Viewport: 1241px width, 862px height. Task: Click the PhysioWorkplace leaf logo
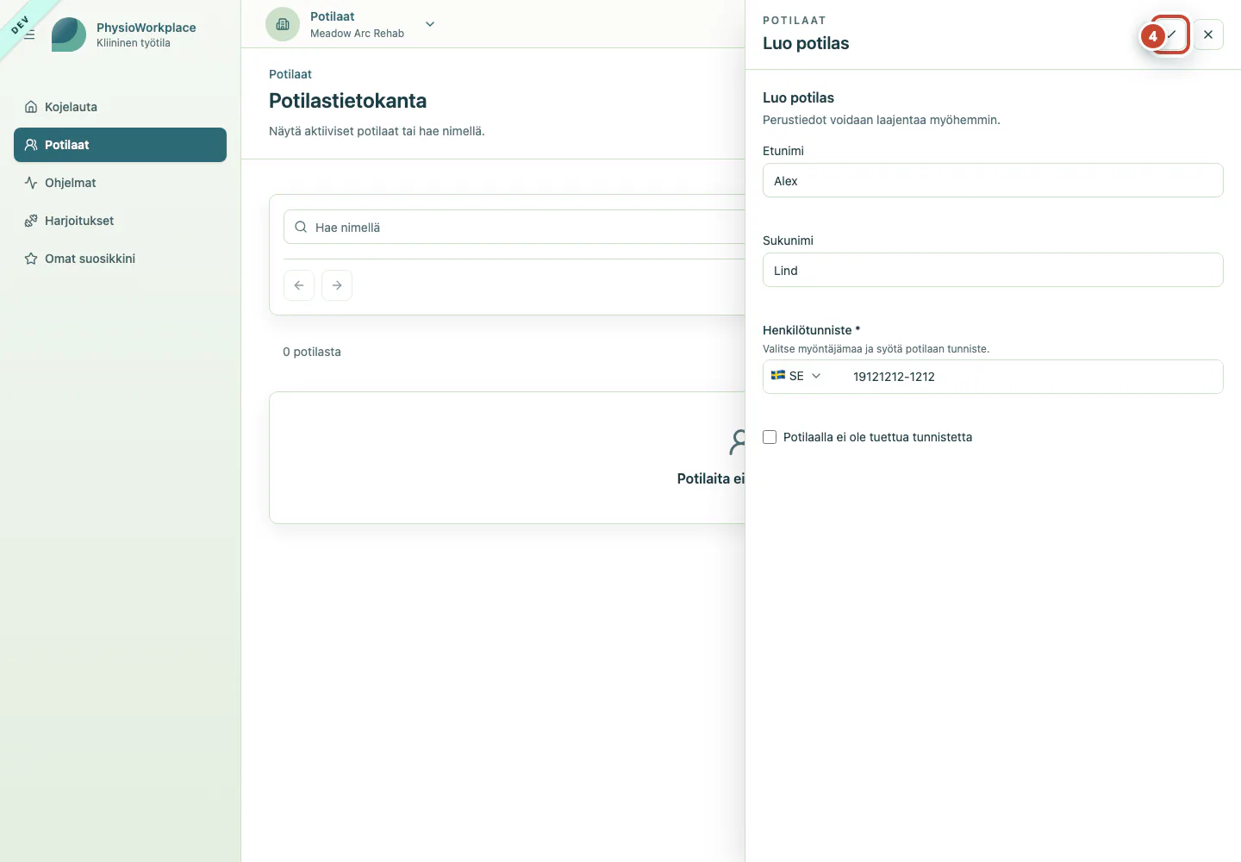(x=69, y=34)
